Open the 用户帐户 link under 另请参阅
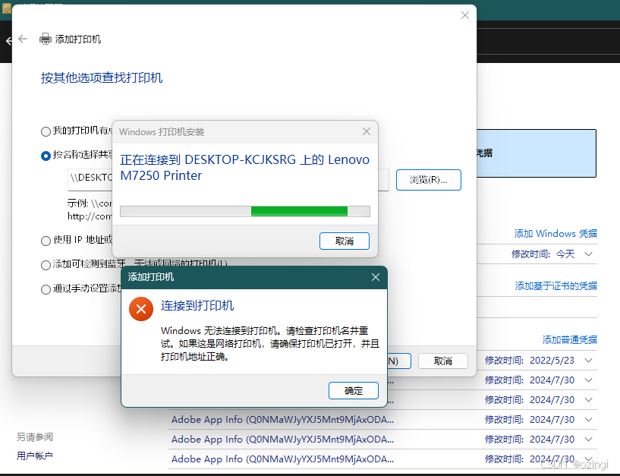Viewport: 620px width, 476px height. pyautogui.click(x=35, y=456)
